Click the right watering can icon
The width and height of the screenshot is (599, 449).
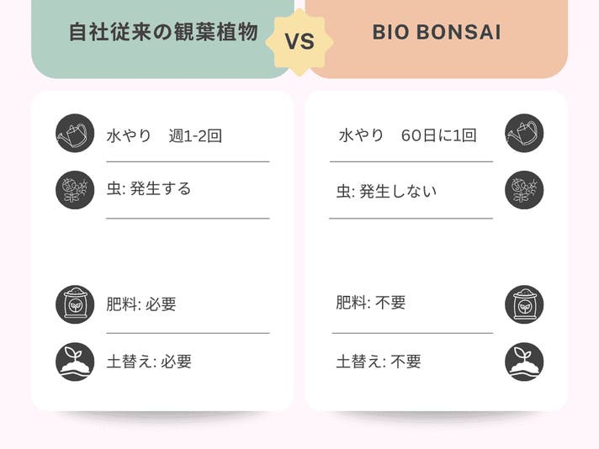pos(524,134)
